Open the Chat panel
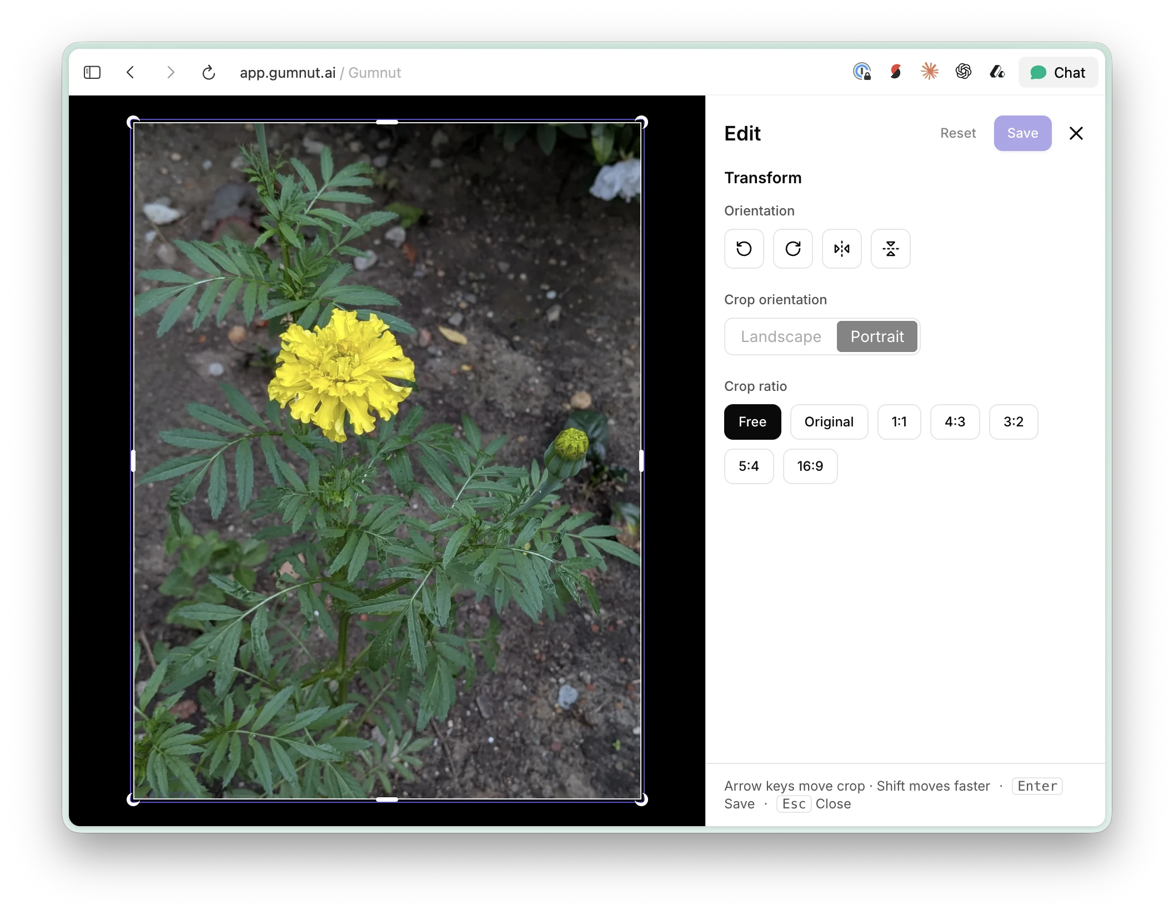This screenshot has width=1174, height=915. pyautogui.click(x=1058, y=73)
